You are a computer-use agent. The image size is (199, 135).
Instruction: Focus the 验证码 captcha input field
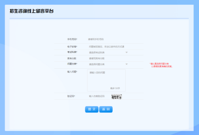click(98, 96)
